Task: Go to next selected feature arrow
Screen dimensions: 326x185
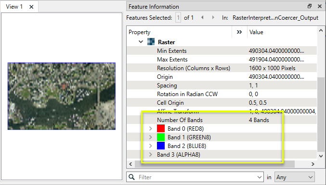Action: click(x=213, y=18)
